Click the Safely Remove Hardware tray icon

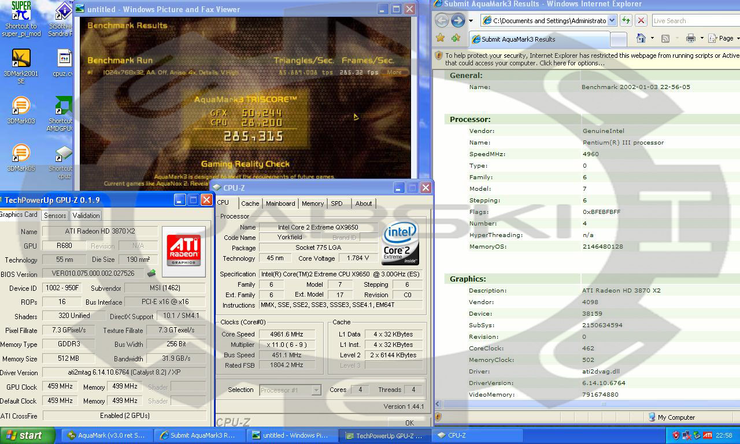click(697, 435)
